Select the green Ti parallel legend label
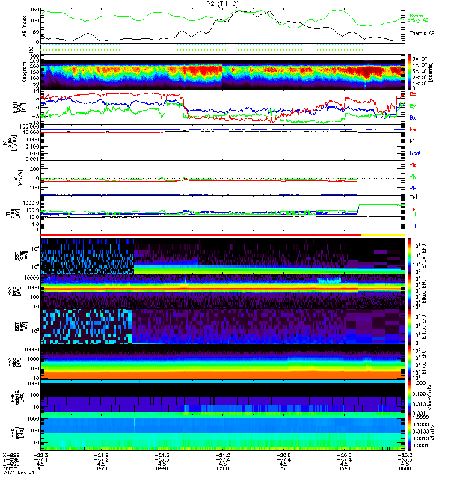The width and height of the screenshot is (451, 481). click(x=413, y=215)
